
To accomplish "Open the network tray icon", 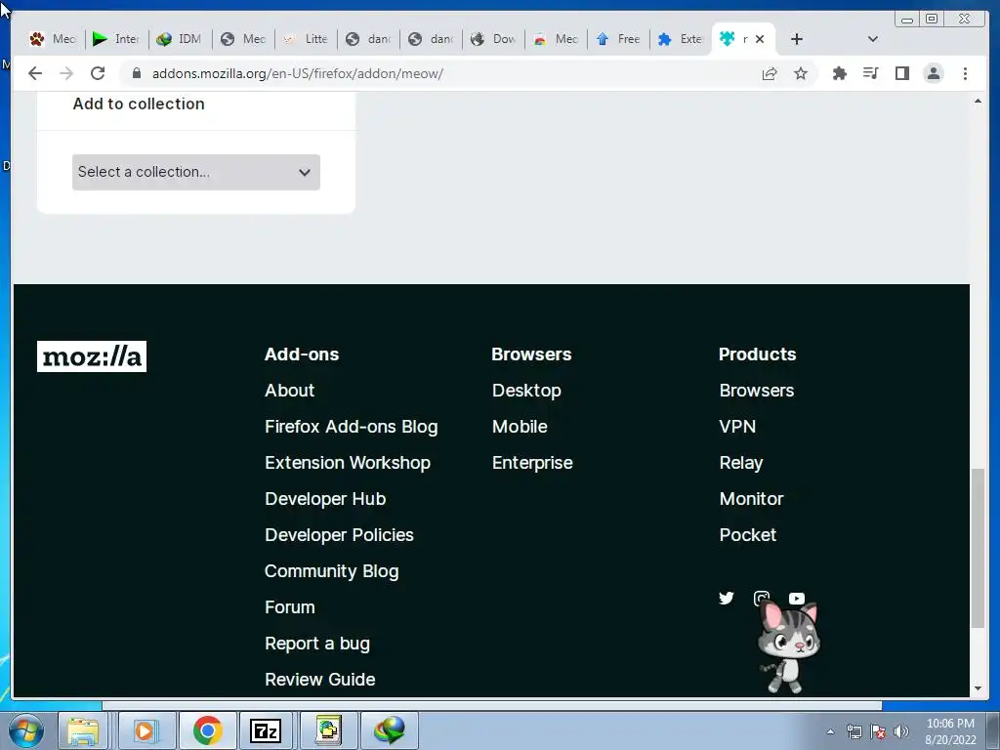I will coord(854,731).
